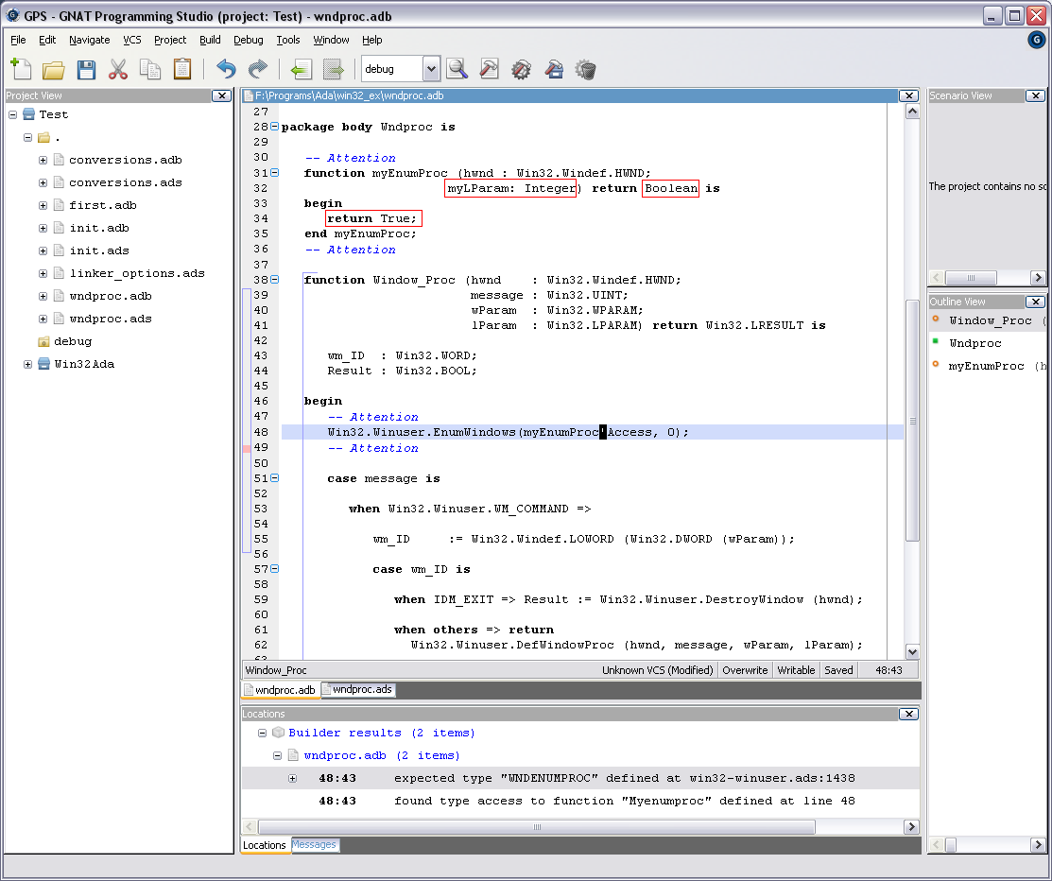Expand the conversions.adb tree node
Viewport: 1052px width, 881px height.
(43, 160)
